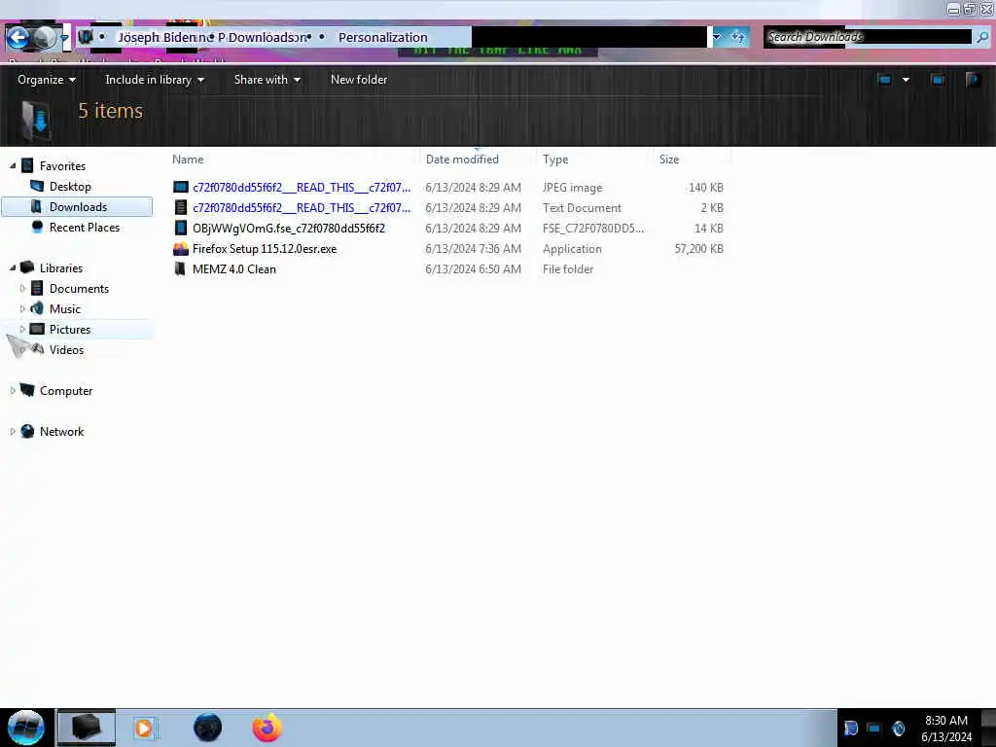Expand the Documents library
Image resolution: width=996 pixels, height=747 pixels.
[23, 288]
